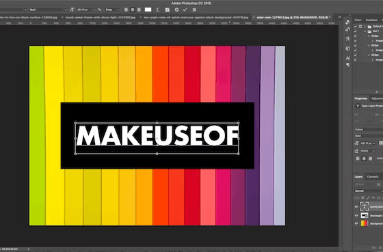383x252 pixels.
Task: Click the 3D text button
Action: pyautogui.click(x=194, y=10)
